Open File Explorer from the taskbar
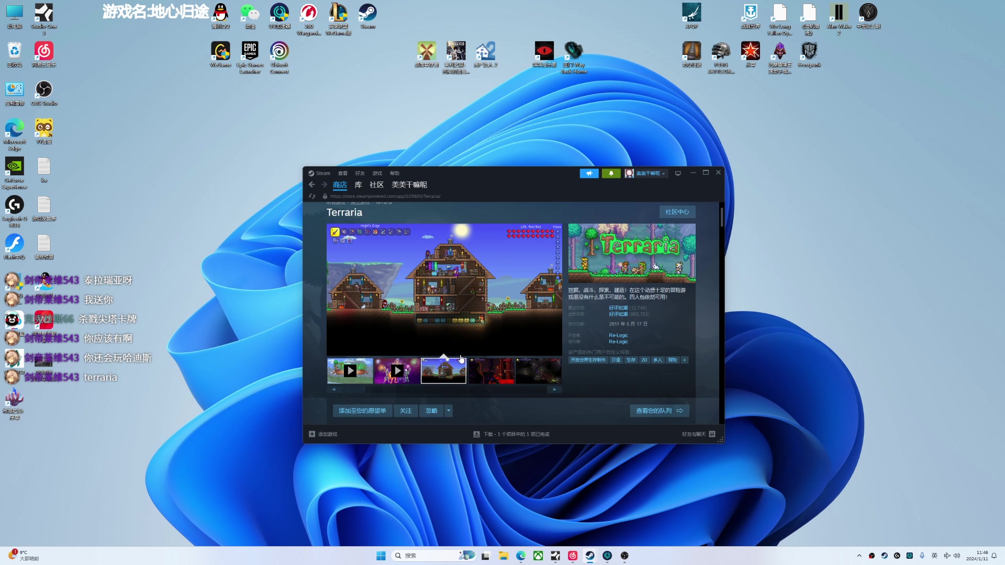 (x=504, y=556)
